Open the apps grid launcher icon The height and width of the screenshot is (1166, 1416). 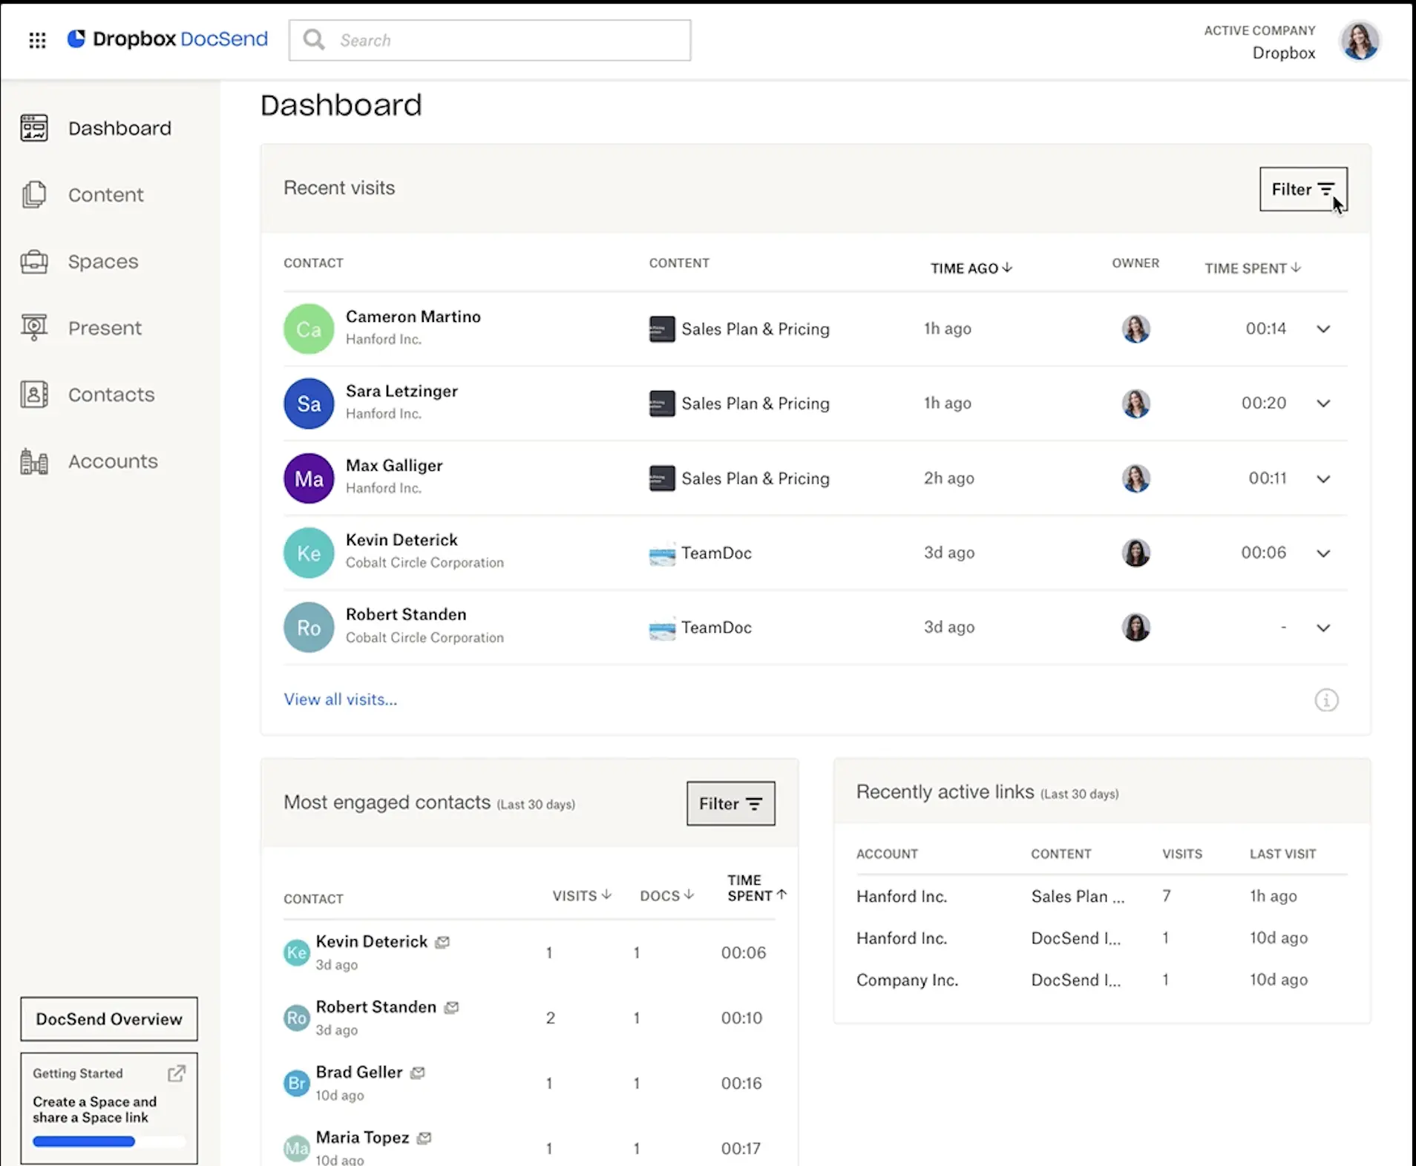[x=37, y=40]
